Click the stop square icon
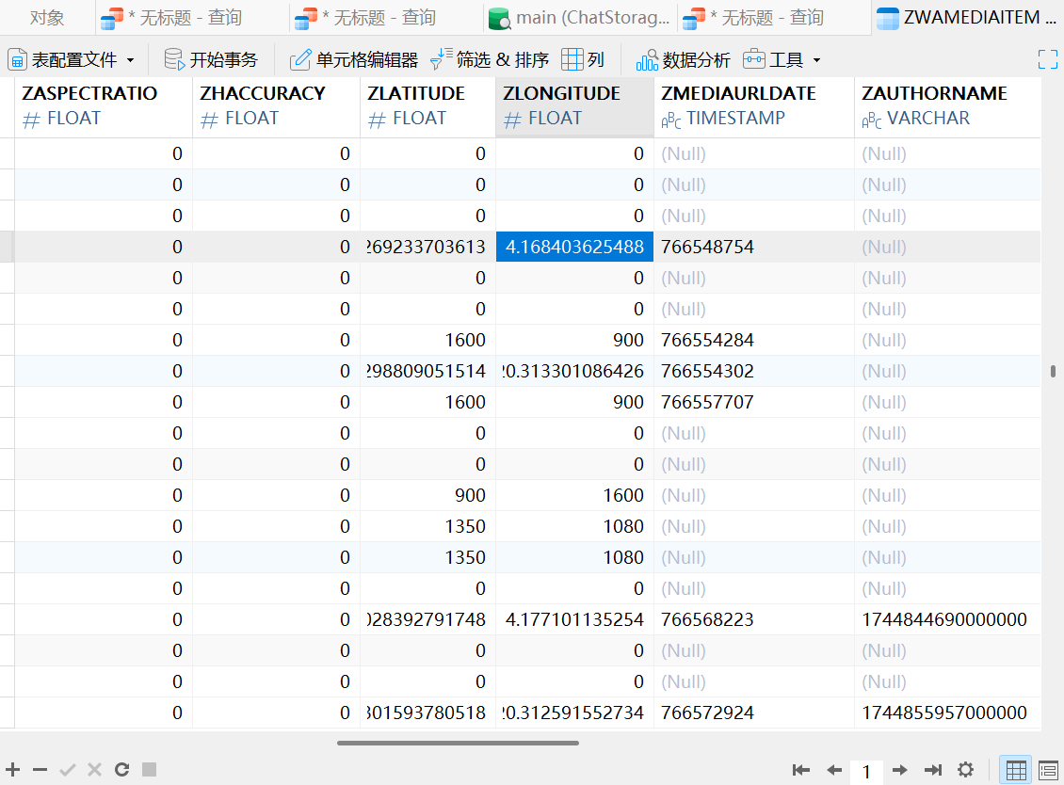The height and width of the screenshot is (785, 1064). tap(150, 769)
